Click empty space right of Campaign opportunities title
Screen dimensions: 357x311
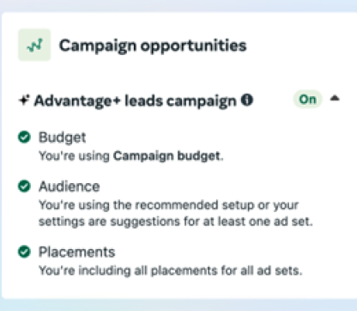300,46
